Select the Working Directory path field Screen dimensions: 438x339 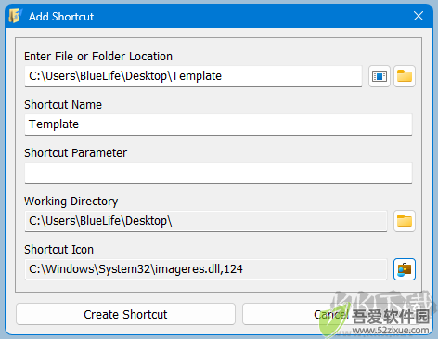tap(206, 221)
